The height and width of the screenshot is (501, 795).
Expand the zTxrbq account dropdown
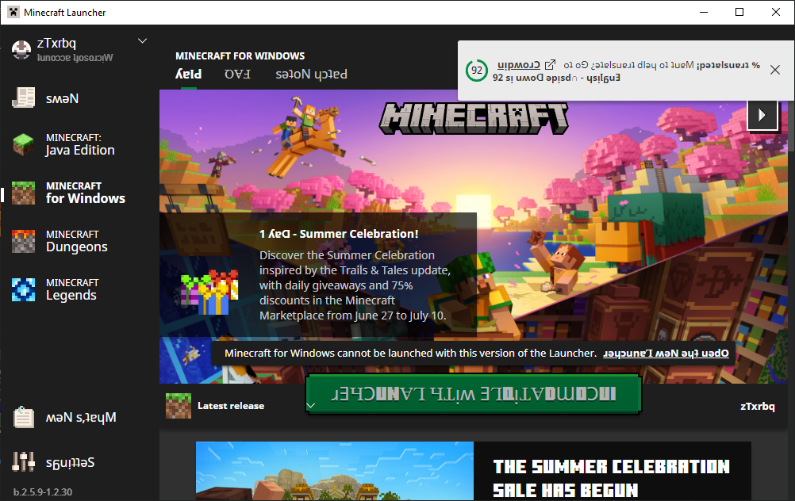coord(143,40)
